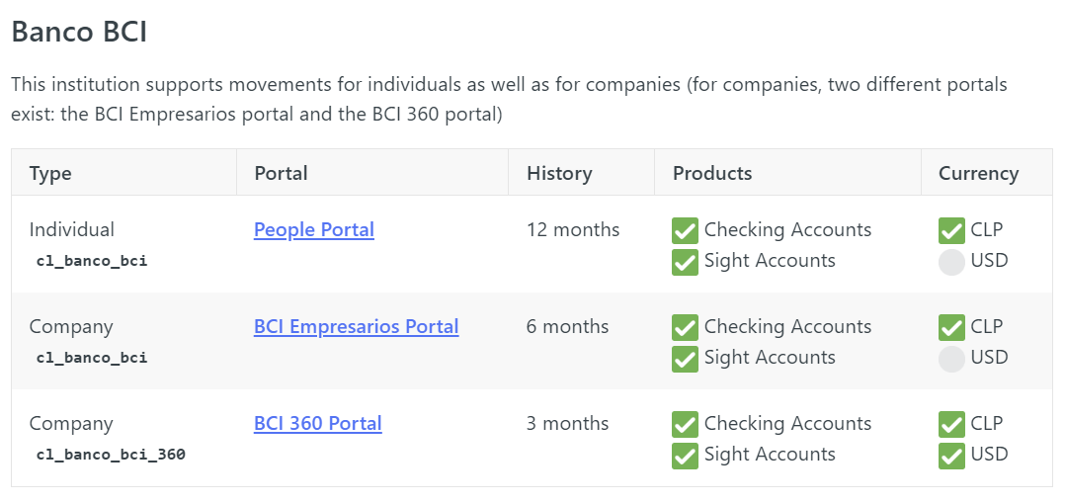Click CLP checkmark in BCI 360 row
This screenshot has height=504, width=1065.
coord(951,425)
